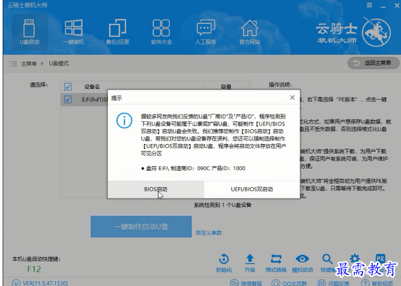
Task: Click the 云骑士 knight logo
Action: [376, 32]
